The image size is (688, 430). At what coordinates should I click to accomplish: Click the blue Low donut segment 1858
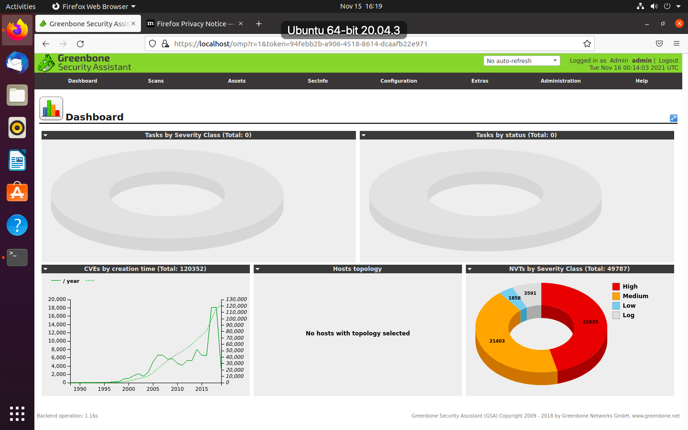point(514,298)
